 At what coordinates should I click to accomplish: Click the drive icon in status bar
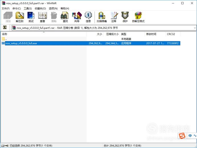click(3, 146)
